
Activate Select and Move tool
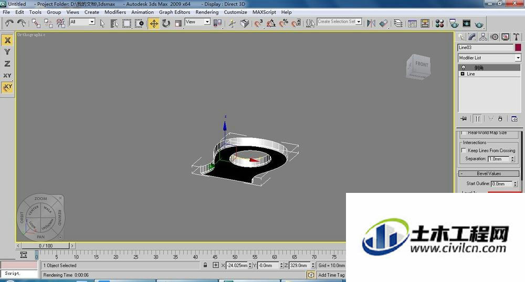pos(154,24)
